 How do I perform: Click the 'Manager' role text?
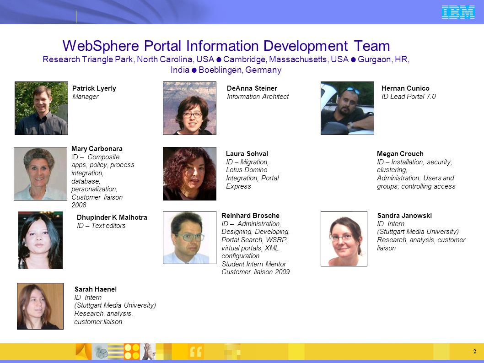click(x=86, y=97)
